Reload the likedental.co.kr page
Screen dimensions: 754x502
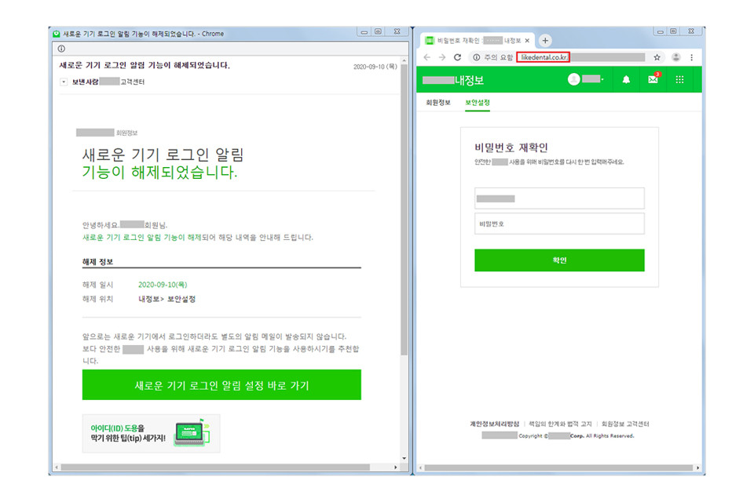pyautogui.click(x=458, y=57)
